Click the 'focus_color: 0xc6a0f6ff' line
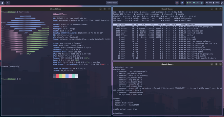This screenshot has height=117, width=224. point(127,105)
